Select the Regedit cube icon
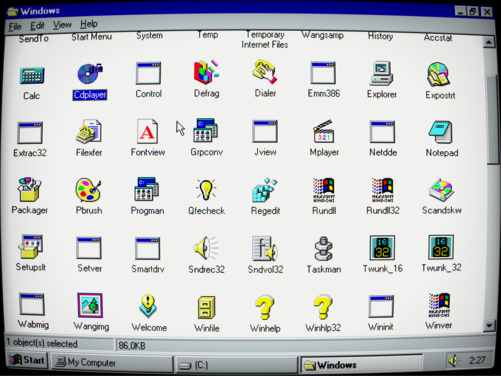This screenshot has height=376, width=501. click(x=265, y=190)
